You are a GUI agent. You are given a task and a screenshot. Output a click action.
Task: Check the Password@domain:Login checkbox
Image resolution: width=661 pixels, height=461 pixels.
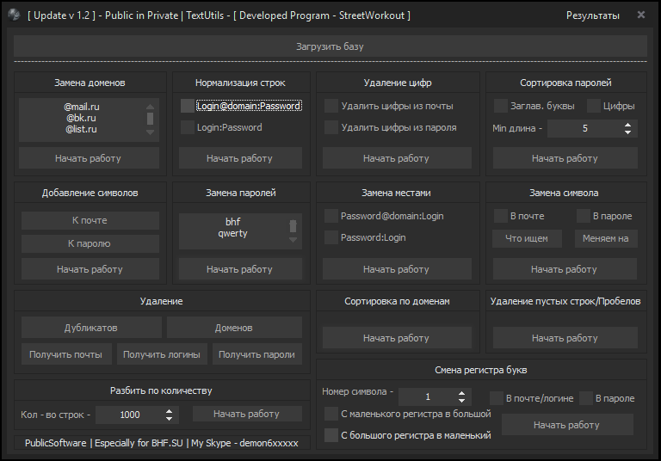pyautogui.click(x=331, y=216)
